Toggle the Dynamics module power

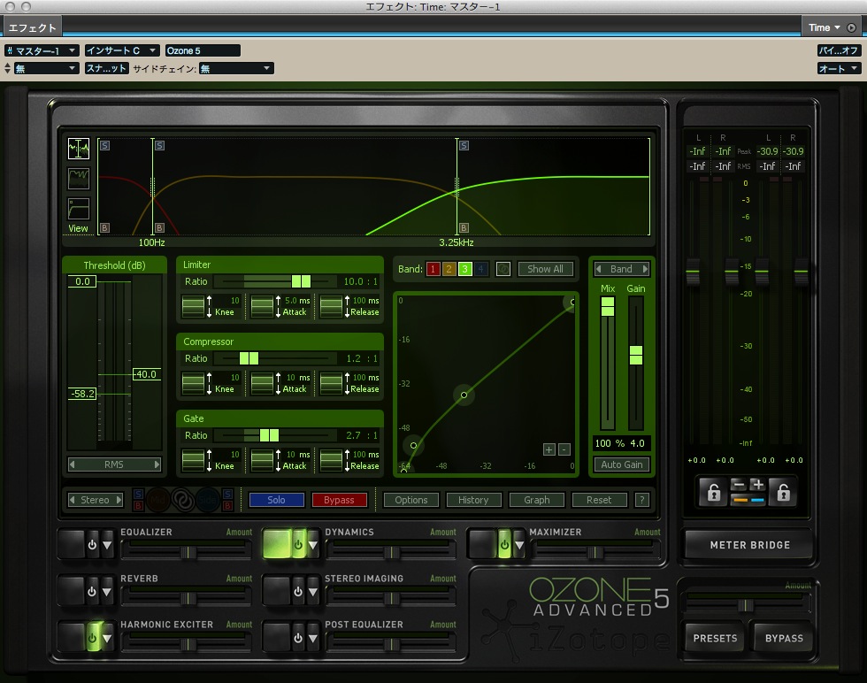point(298,545)
